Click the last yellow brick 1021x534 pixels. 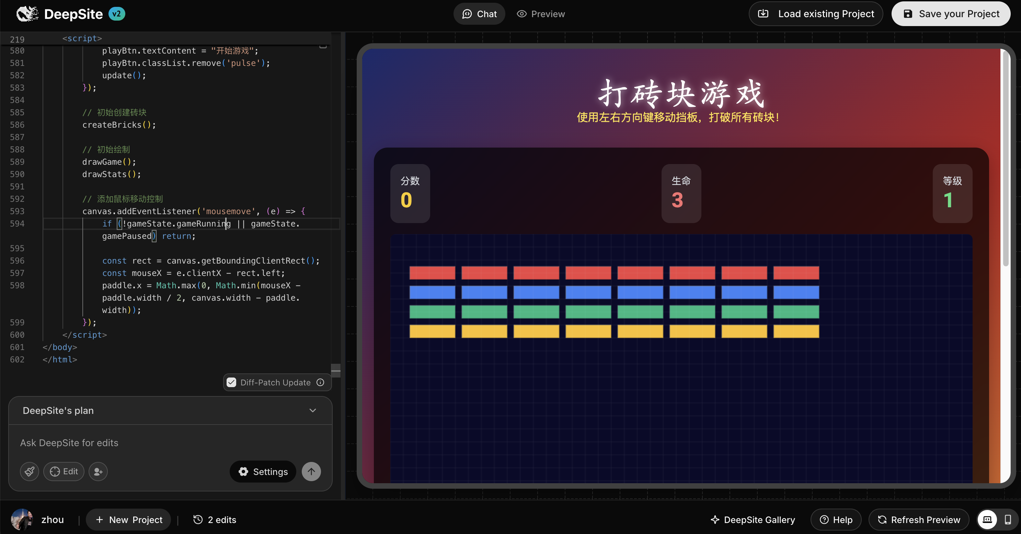[796, 331]
